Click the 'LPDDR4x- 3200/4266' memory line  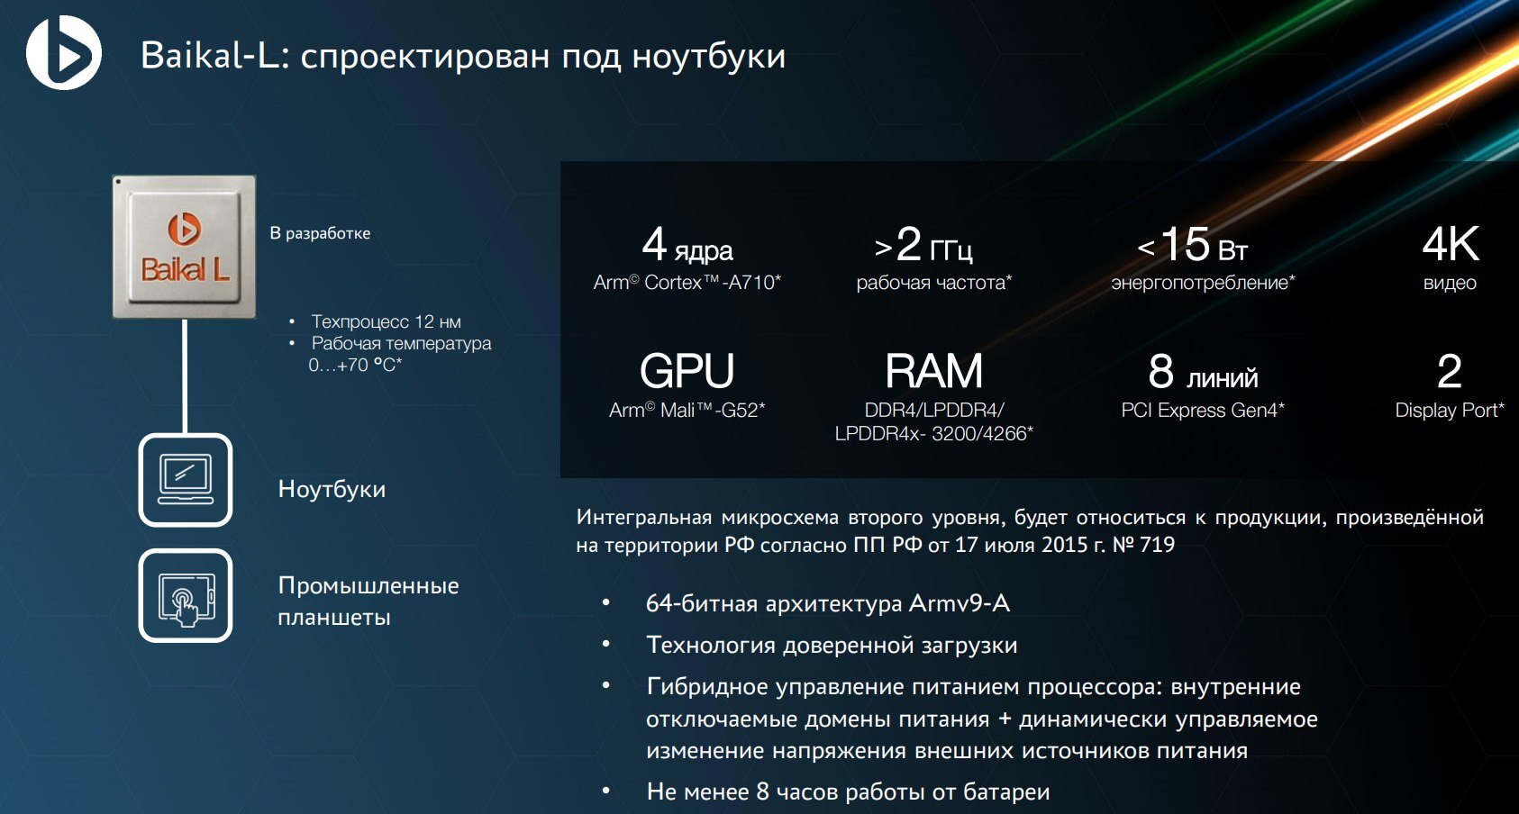click(934, 434)
